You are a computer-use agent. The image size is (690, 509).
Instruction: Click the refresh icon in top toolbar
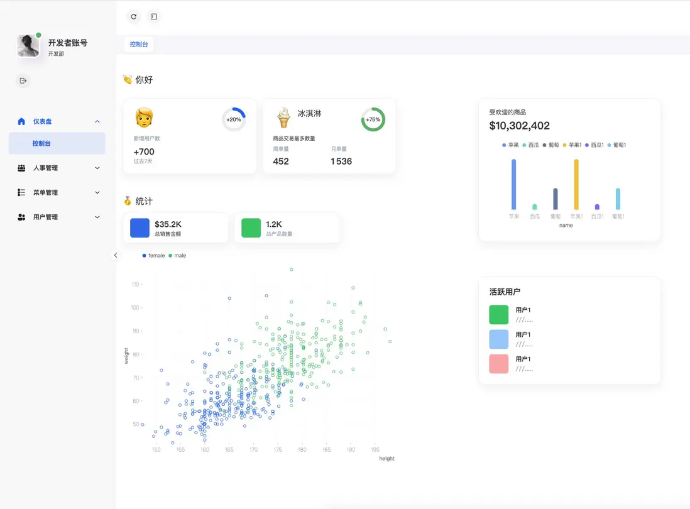pyautogui.click(x=134, y=17)
